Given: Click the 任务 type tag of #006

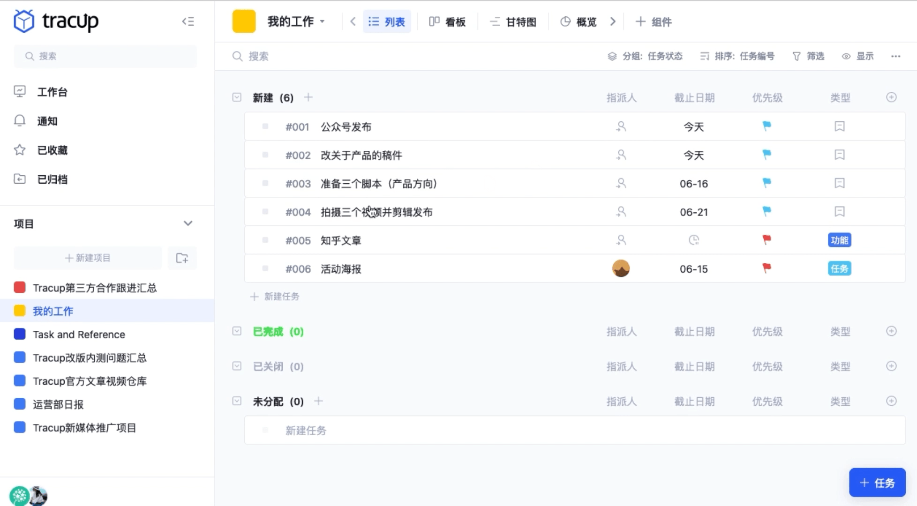Looking at the screenshot, I should coord(840,268).
